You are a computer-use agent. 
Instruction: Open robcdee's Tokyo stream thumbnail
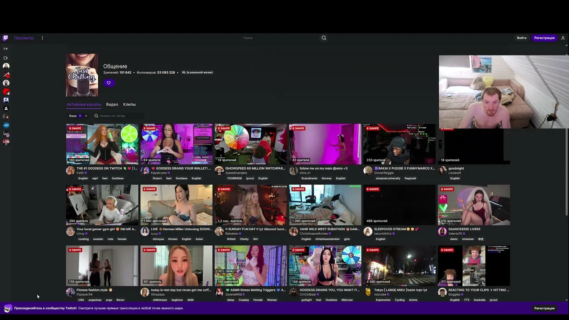400,266
